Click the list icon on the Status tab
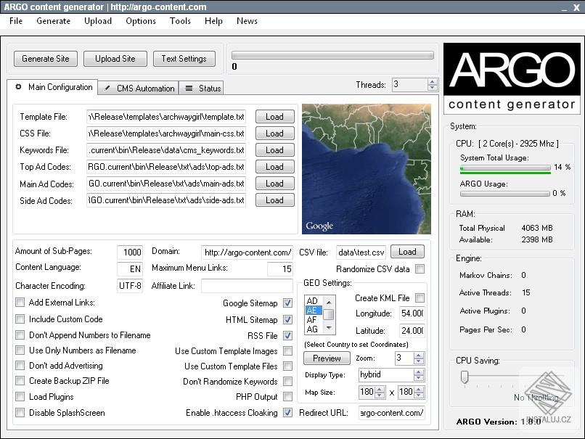Screen dimensions: 585x439 tap(188, 88)
